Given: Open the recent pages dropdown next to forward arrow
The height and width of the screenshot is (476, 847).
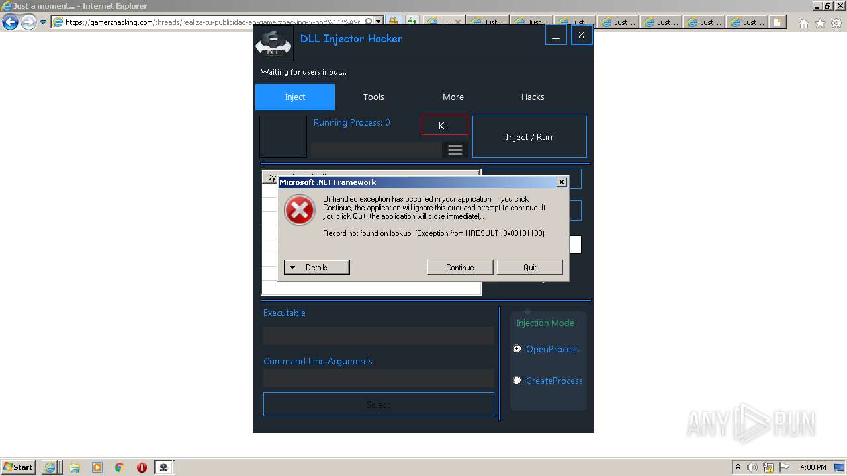Looking at the screenshot, I should (x=43, y=22).
